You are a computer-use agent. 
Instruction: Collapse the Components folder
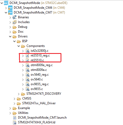coord(19,46)
